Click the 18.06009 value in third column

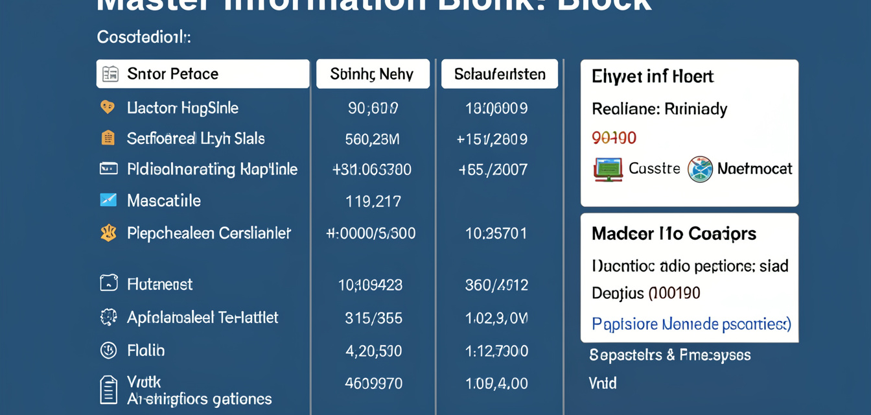coord(496,108)
